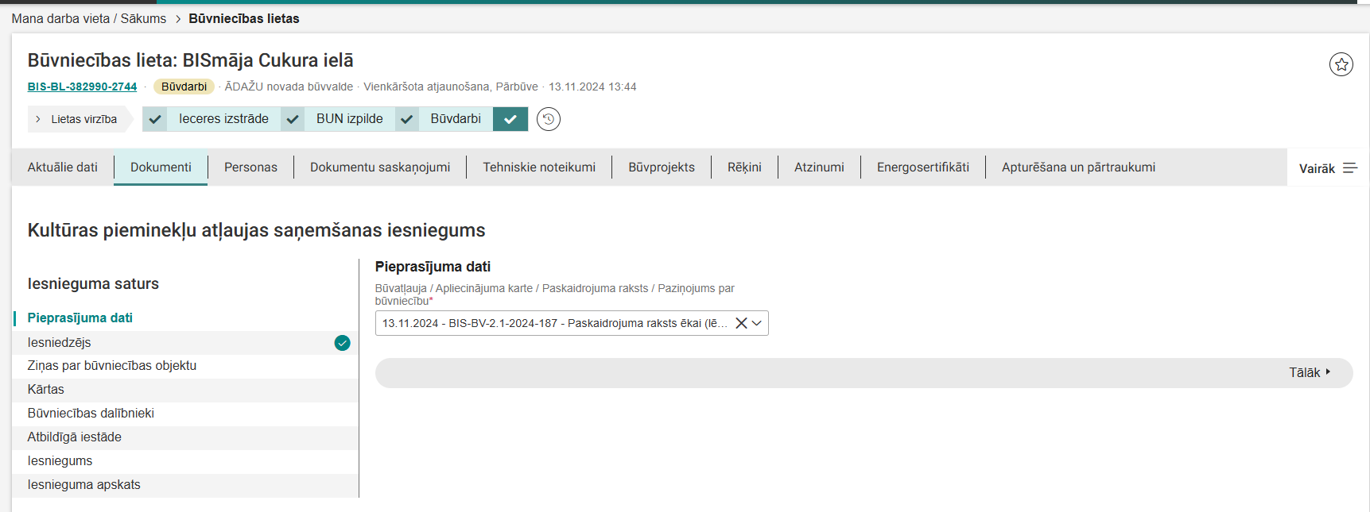Open the history clock icon
The height and width of the screenshot is (512, 1370).
click(548, 119)
